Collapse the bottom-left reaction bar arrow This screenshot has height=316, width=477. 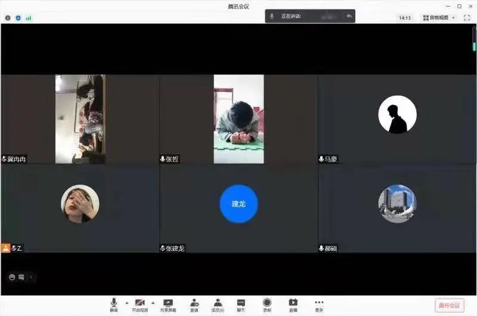[x=31, y=277]
